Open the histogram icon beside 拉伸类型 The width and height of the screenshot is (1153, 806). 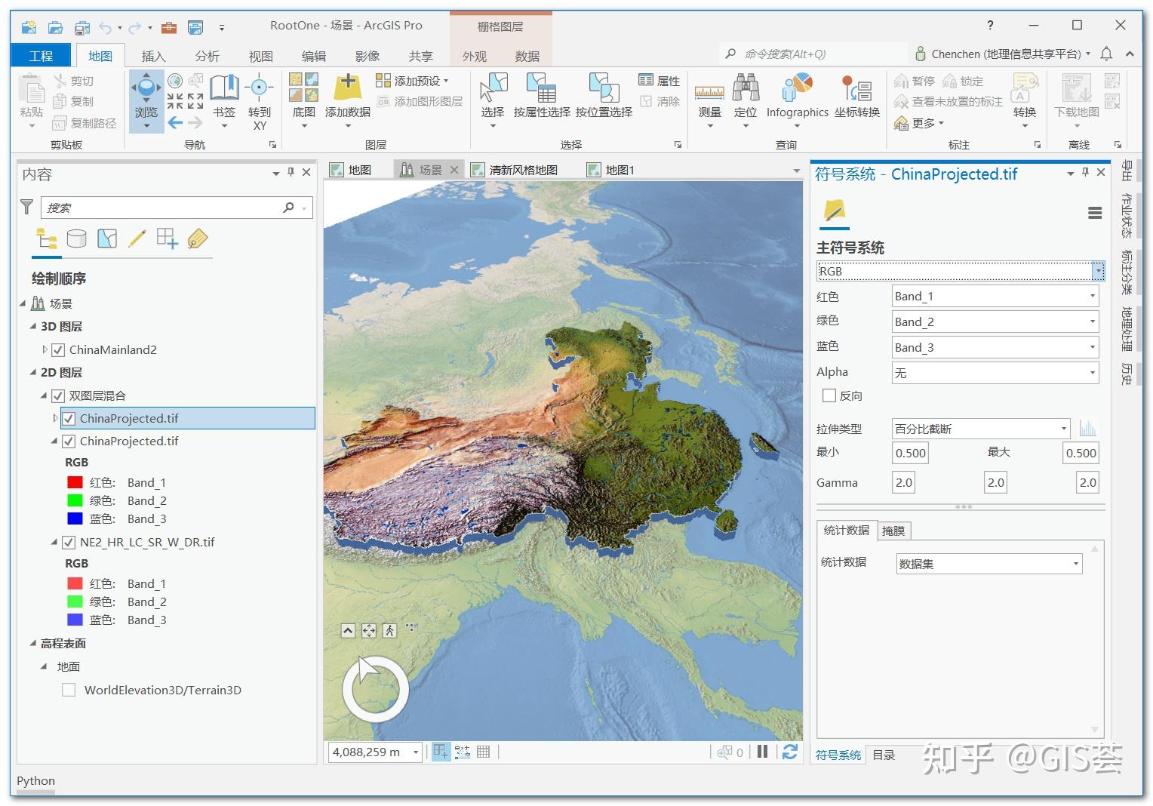click(1088, 428)
